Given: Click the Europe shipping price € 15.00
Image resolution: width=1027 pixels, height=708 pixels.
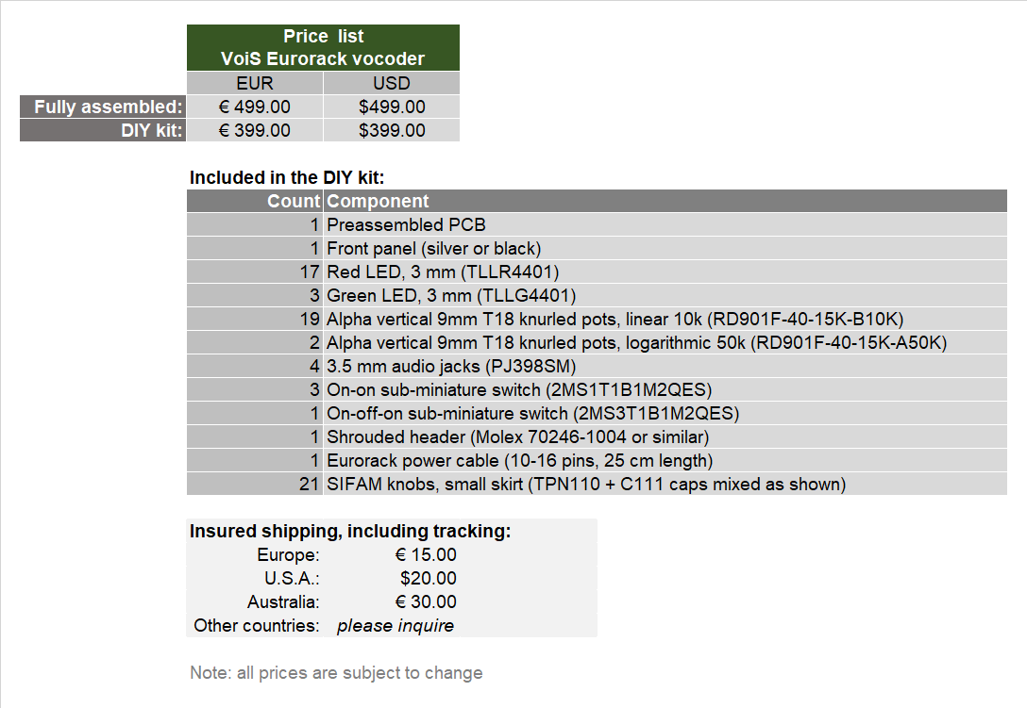Looking at the screenshot, I should (426, 554).
